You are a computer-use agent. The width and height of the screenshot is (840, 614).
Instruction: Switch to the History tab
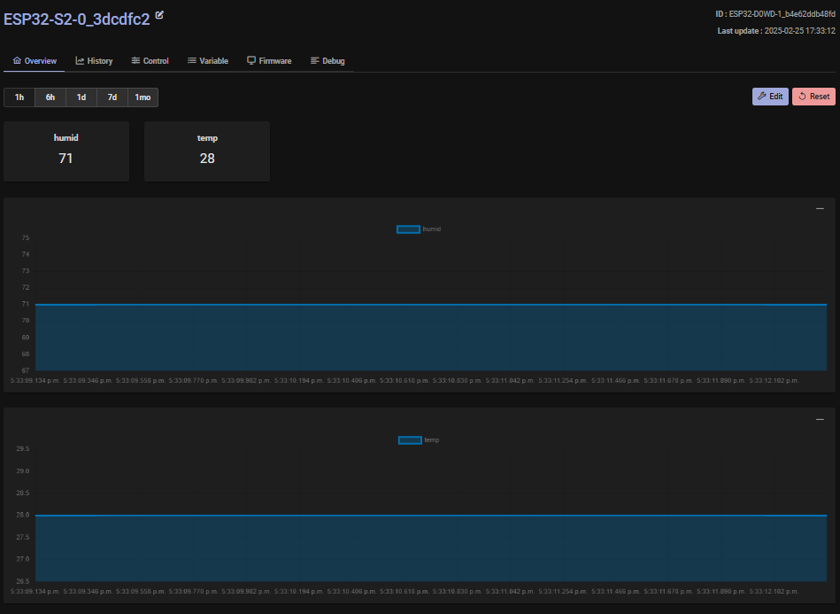point(94,61)
